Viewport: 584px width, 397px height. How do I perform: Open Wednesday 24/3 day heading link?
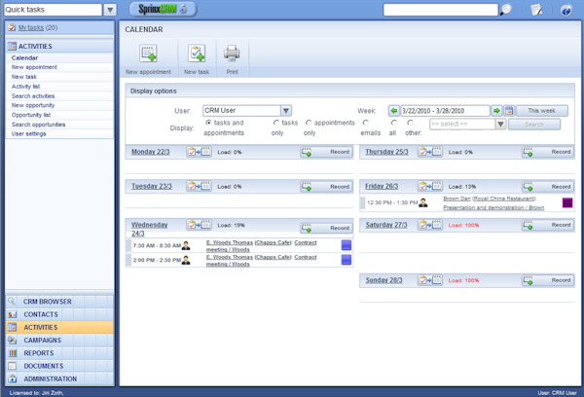pyautogui.click(x=149, y=229)
